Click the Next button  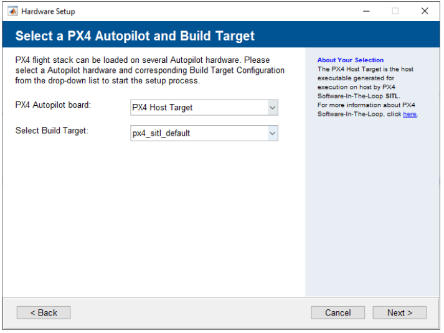coord(400,312)
